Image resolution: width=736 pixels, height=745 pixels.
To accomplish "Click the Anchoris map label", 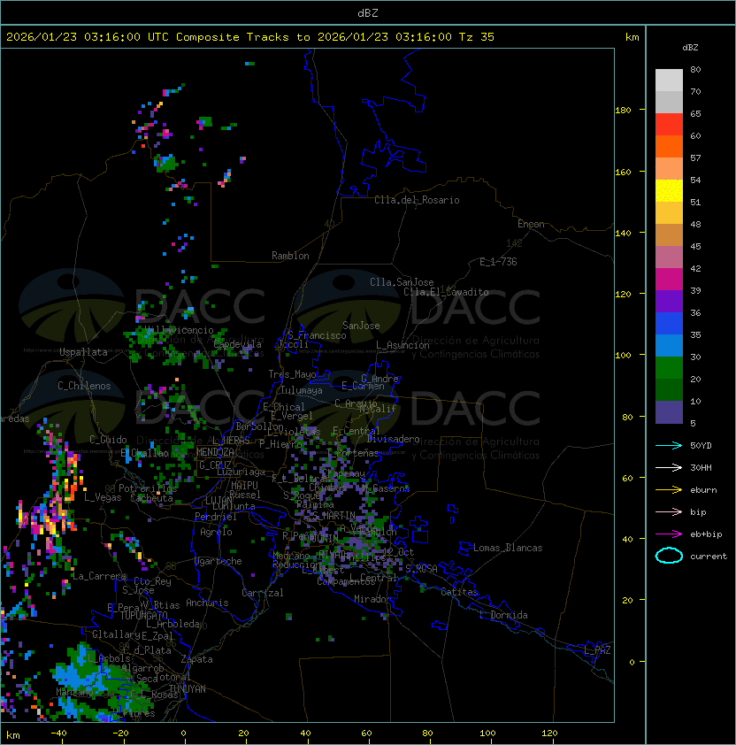I will coord(207,603).
